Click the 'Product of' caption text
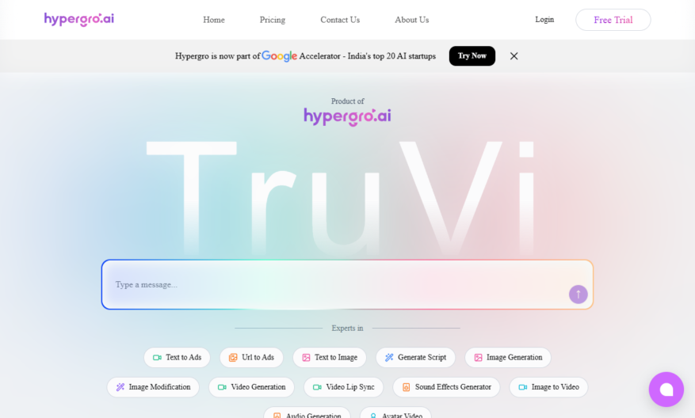695x418 pixels. coord(347,101)
